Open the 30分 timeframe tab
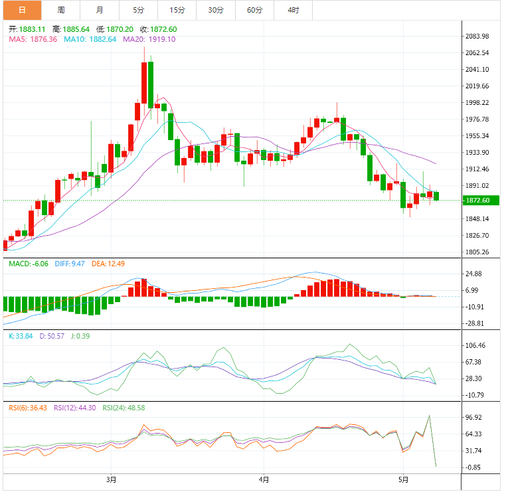 coord(216,10)
